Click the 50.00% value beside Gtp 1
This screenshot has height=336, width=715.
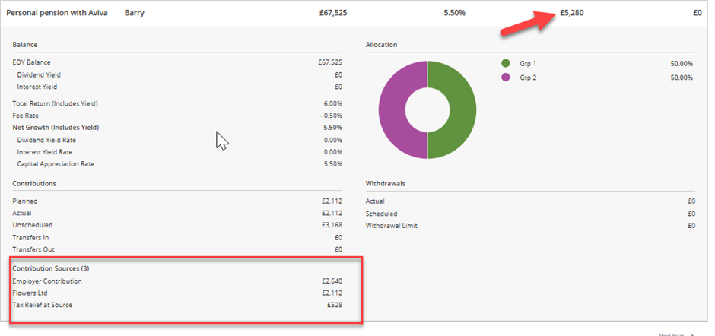[682, 64]
